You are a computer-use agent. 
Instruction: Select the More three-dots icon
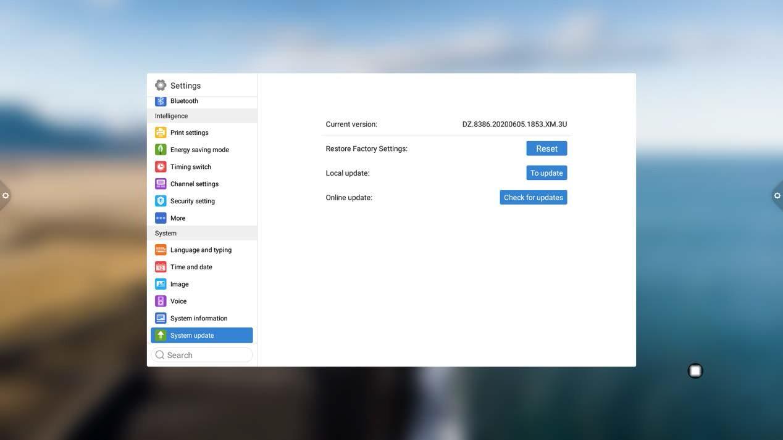pyautogui.click(x=161, y=218)
